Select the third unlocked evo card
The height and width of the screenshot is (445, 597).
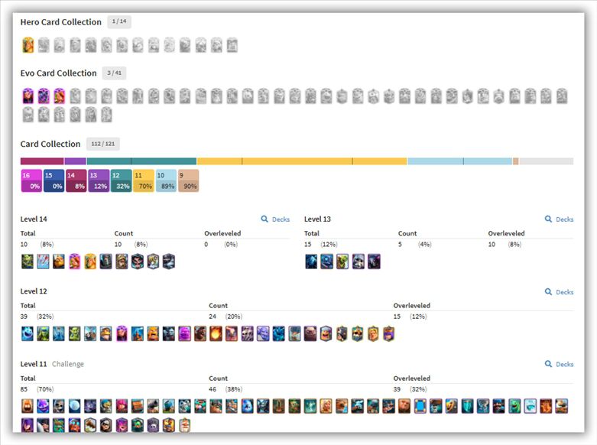pos(60,96)
